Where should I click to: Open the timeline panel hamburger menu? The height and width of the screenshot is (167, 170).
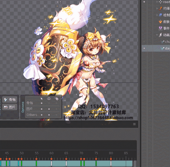coord(134,124)
